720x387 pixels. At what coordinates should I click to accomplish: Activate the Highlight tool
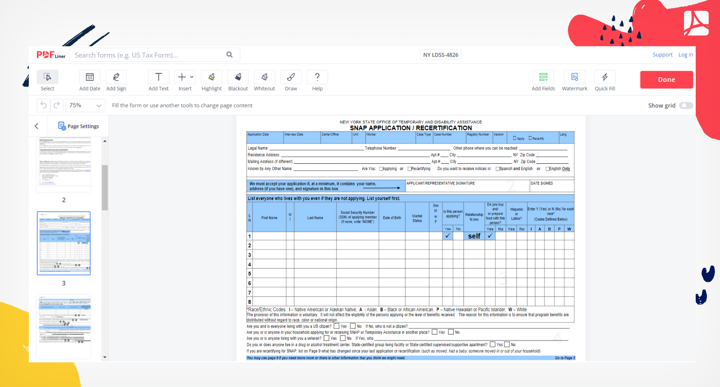click(211, 77)
